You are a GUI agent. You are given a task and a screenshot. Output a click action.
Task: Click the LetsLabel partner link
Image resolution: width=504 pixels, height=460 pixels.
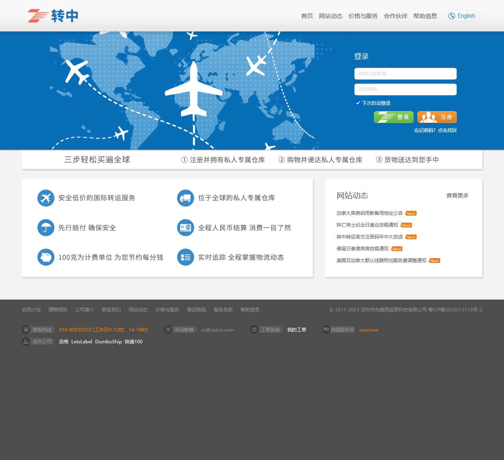pos(82,342)
